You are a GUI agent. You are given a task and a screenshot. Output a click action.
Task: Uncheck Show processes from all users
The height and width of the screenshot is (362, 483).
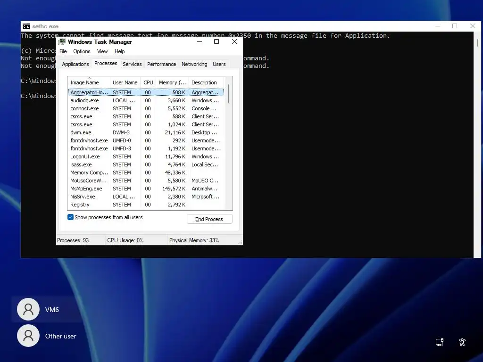[71, 217]
